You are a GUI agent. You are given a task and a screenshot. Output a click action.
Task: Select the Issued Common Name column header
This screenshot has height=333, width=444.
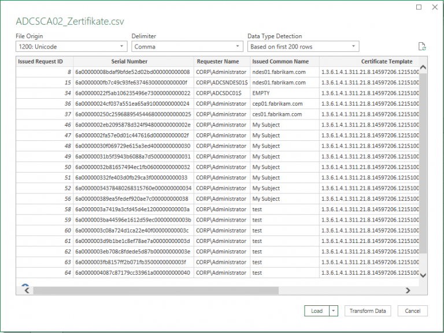pos(284,61)
